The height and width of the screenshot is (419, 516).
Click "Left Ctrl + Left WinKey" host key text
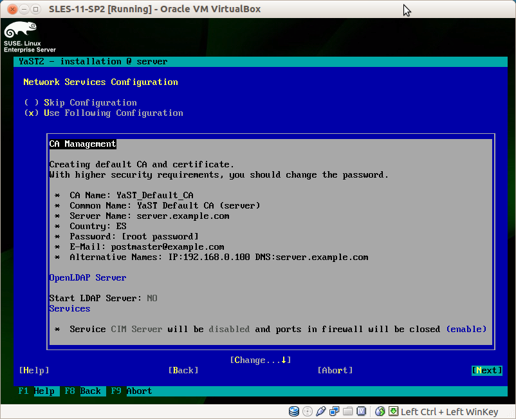click(449, 412)
